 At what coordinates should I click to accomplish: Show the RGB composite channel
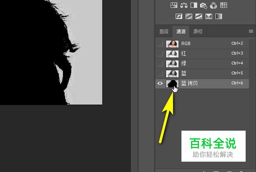pyautogui.click(x=160, y=44)
